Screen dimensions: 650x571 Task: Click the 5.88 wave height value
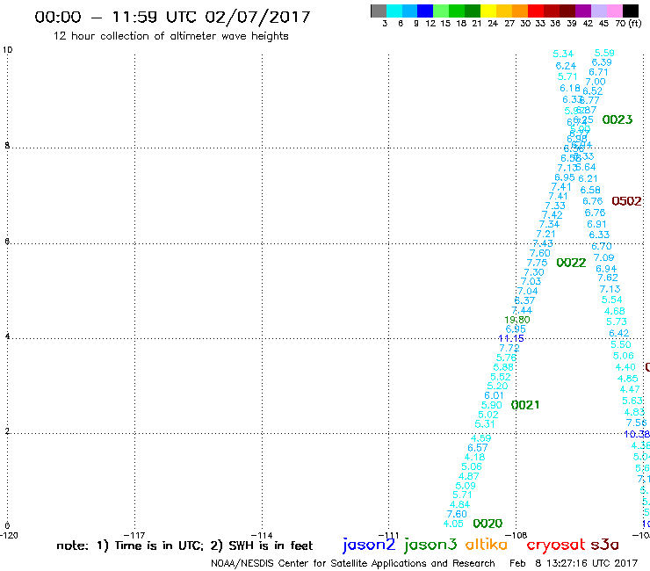pyautogui.click(x=503, y=367)
